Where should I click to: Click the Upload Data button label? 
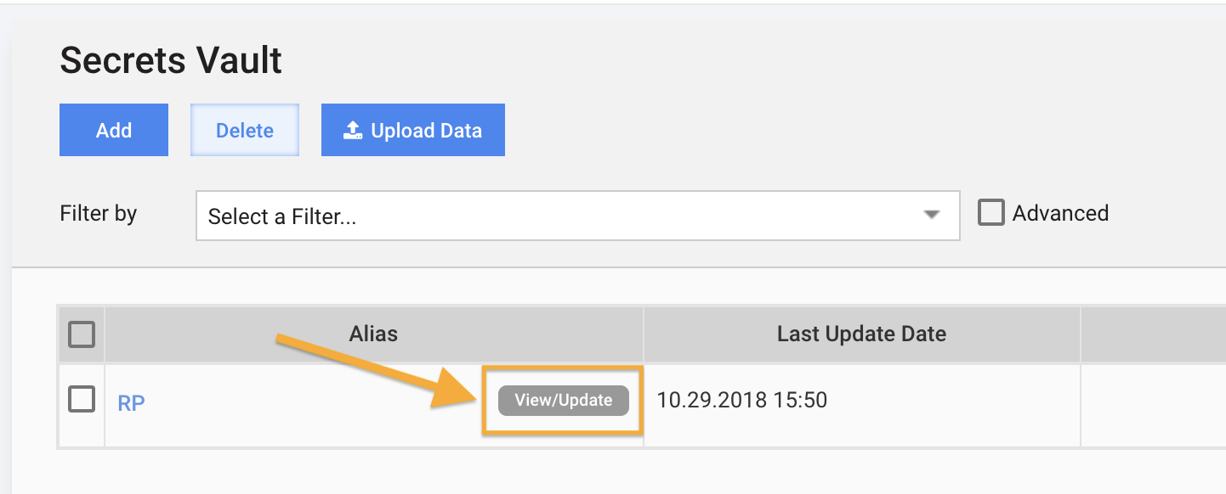click(x=426, y=131)
